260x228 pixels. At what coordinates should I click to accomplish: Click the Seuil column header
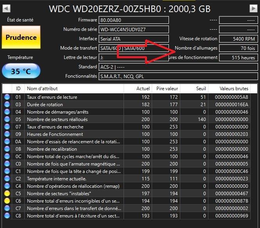(x=194, y=89)
